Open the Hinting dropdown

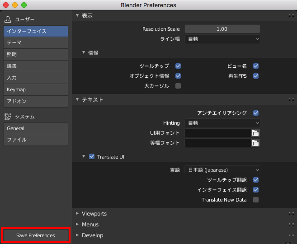(222, 123)
